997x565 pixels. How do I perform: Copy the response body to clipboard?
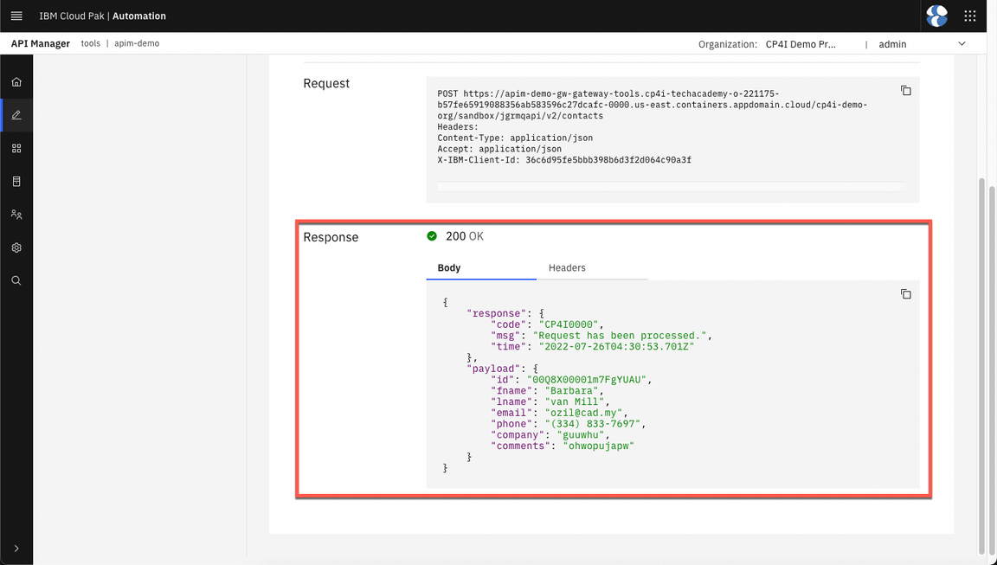pos(905,294)
